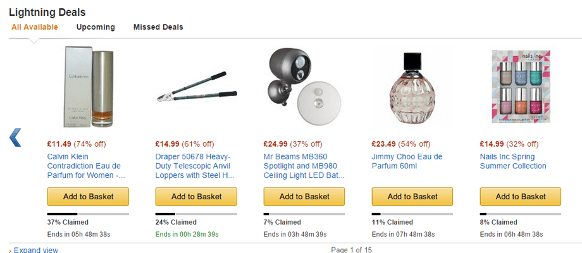This screenshot has height=253, width=582.
Task: Expand view of lightning deals
Action: (36, 250)
